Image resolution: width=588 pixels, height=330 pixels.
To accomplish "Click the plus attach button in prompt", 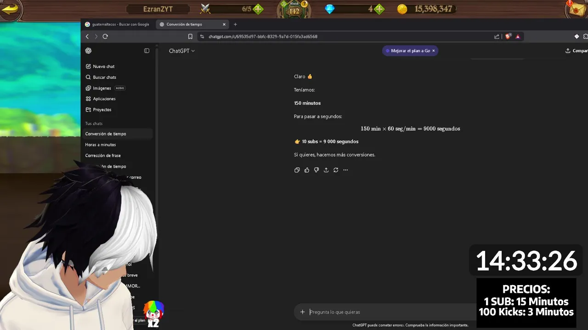I will [302, 312].
